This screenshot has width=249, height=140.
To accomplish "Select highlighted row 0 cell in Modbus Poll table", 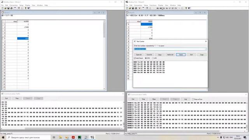I will [147, 24].
